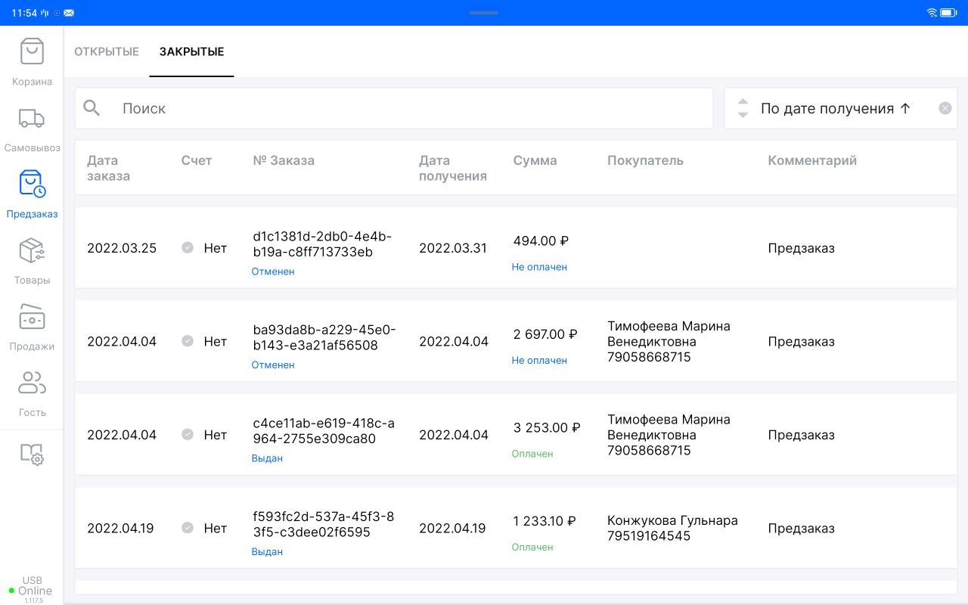This screenshot has width=968, height=605.
Task: Select the sum 1 233.10 ₽
Action: [544, 521]
